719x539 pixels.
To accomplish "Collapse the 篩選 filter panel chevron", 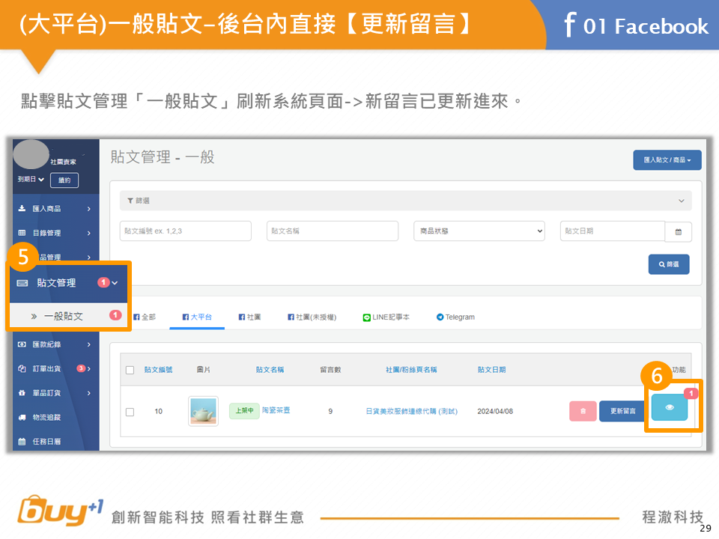I will click(x=681, y=201).
